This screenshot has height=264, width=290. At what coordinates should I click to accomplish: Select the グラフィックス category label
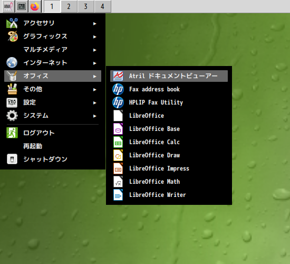tap(45, 36)
